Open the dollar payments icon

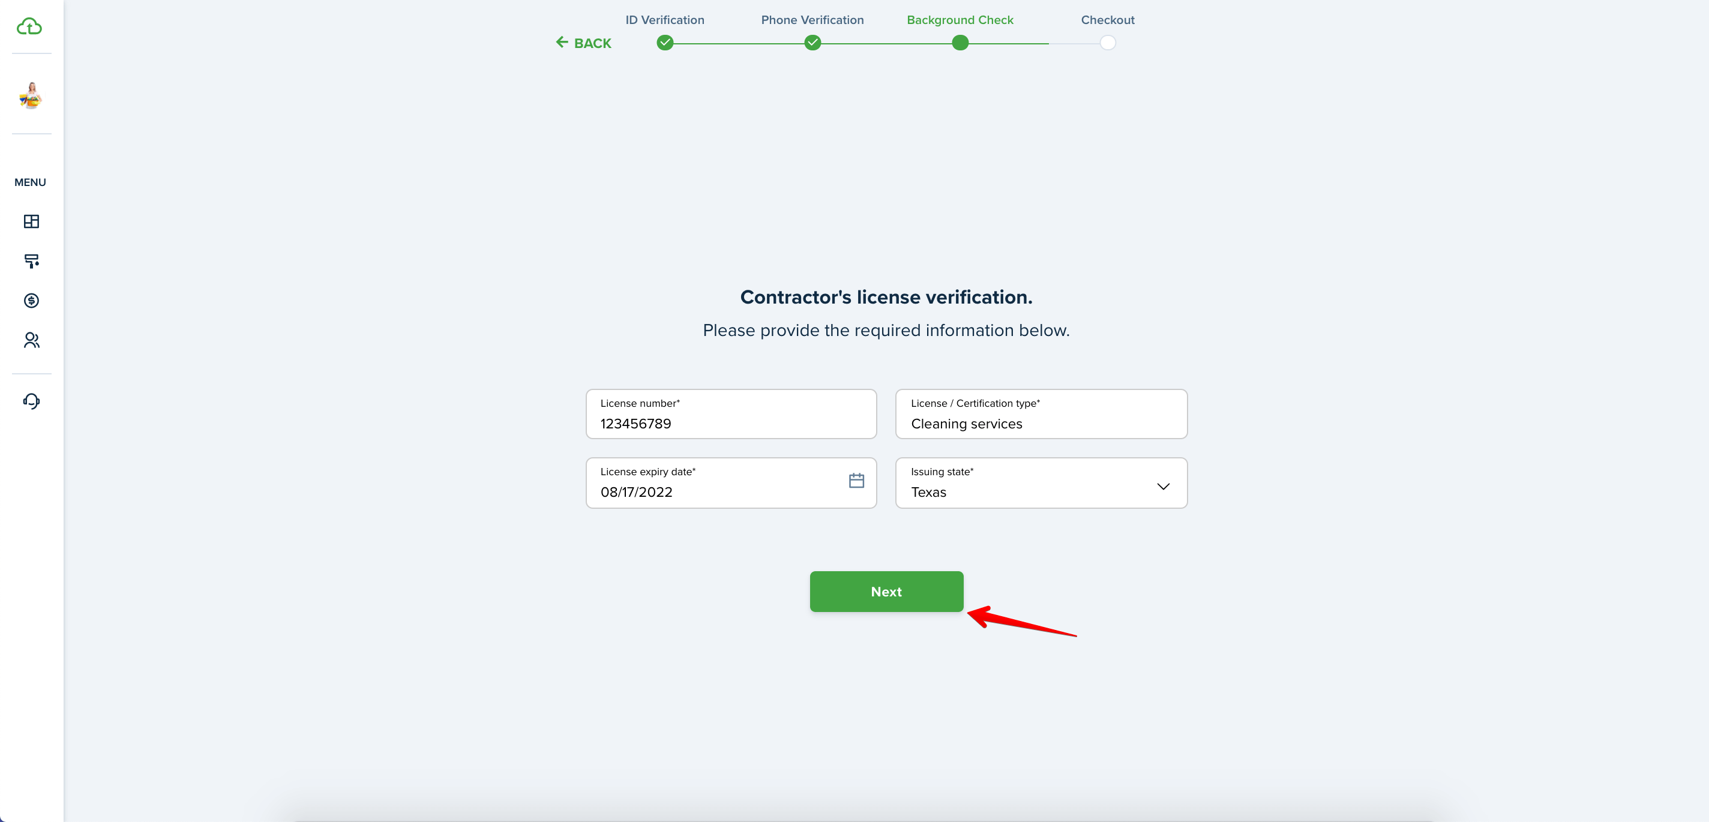[x=31, y=301]
